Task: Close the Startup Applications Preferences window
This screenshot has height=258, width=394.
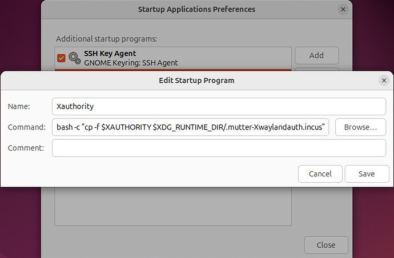Action: coord(343,10)
